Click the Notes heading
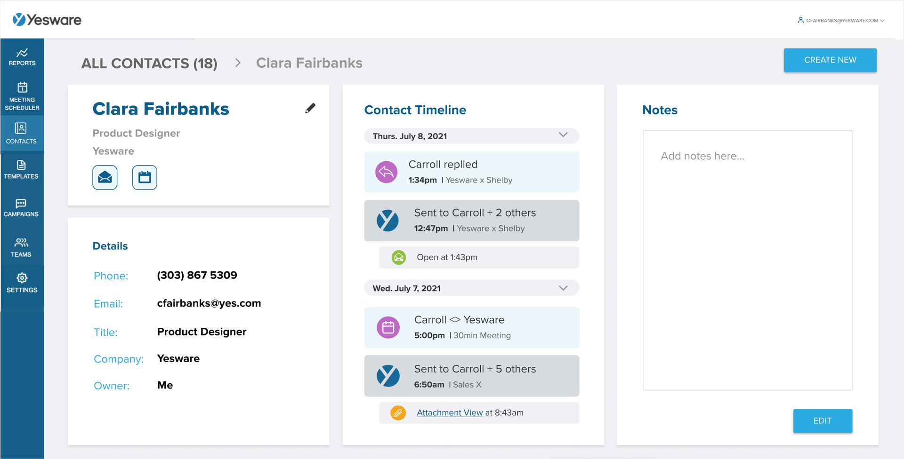 point(660,110)
